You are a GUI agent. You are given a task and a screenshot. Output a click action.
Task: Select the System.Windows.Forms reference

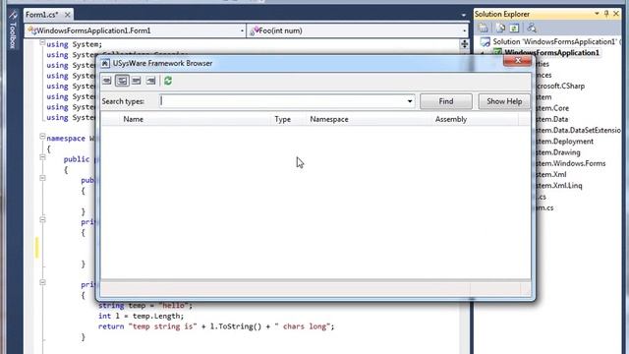[570, 163]
